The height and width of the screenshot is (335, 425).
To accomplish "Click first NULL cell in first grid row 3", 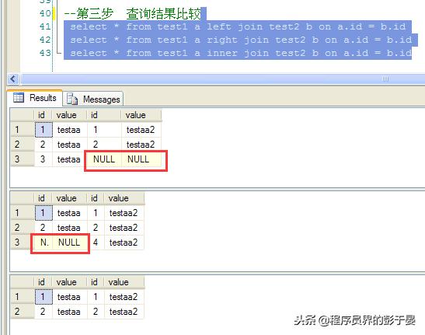I will pyautogui.click(x=104, y=159).
